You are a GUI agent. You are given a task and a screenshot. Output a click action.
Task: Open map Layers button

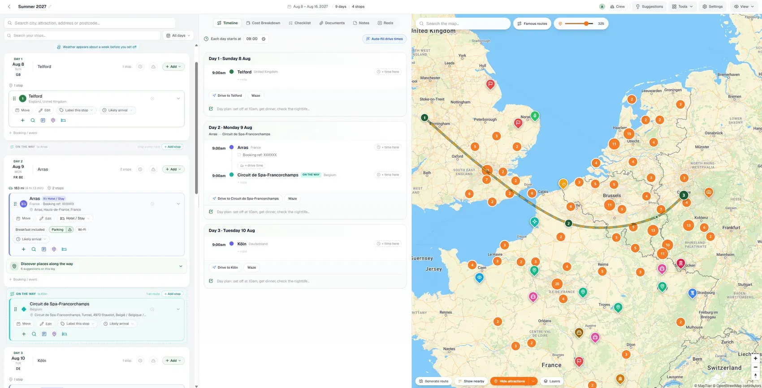552,381
